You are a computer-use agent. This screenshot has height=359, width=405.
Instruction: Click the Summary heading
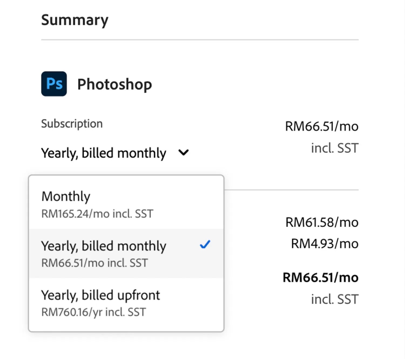click(75, 20)
